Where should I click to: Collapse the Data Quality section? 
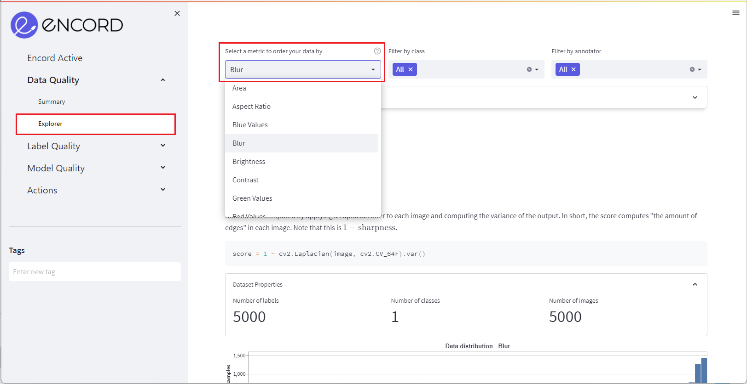point(163,80)
